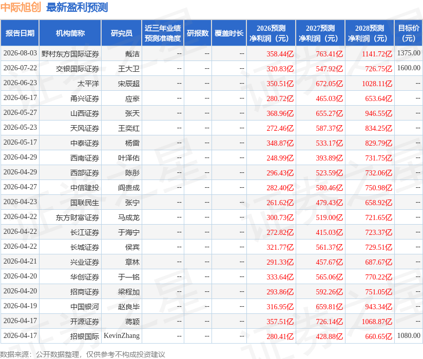423x359 pixels.
Task: Click the 最新盈利预测 heading
Action: click(77, 7)
